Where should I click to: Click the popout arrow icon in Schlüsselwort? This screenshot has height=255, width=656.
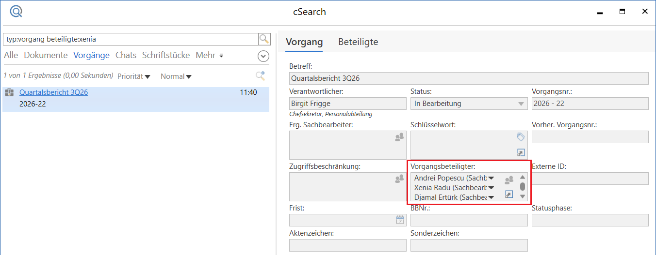pos(521,152)
